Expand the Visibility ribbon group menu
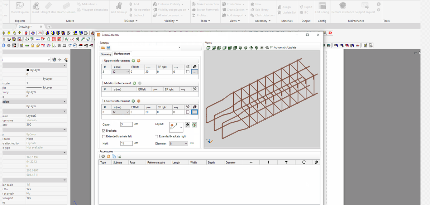The height and width of the screenshot is (205, 430). pyautogui.click(x=171, y=21)
